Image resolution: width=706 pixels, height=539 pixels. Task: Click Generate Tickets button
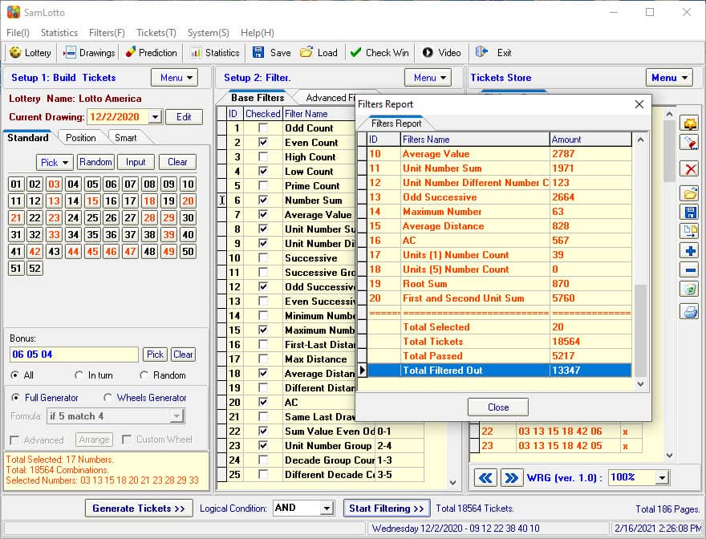[x=139, y=509]
